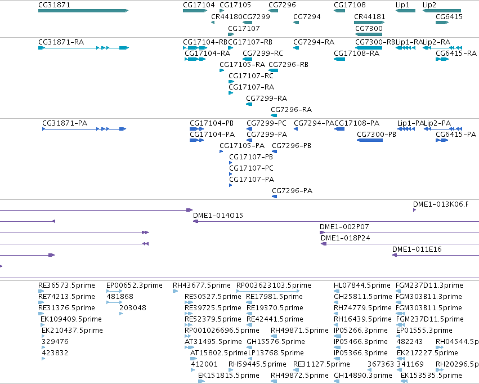Image resolution: width=479 pixels, height=384 pixels.
Task: Click the CG17105-PA protein label
Action: [x=242, y=146]
